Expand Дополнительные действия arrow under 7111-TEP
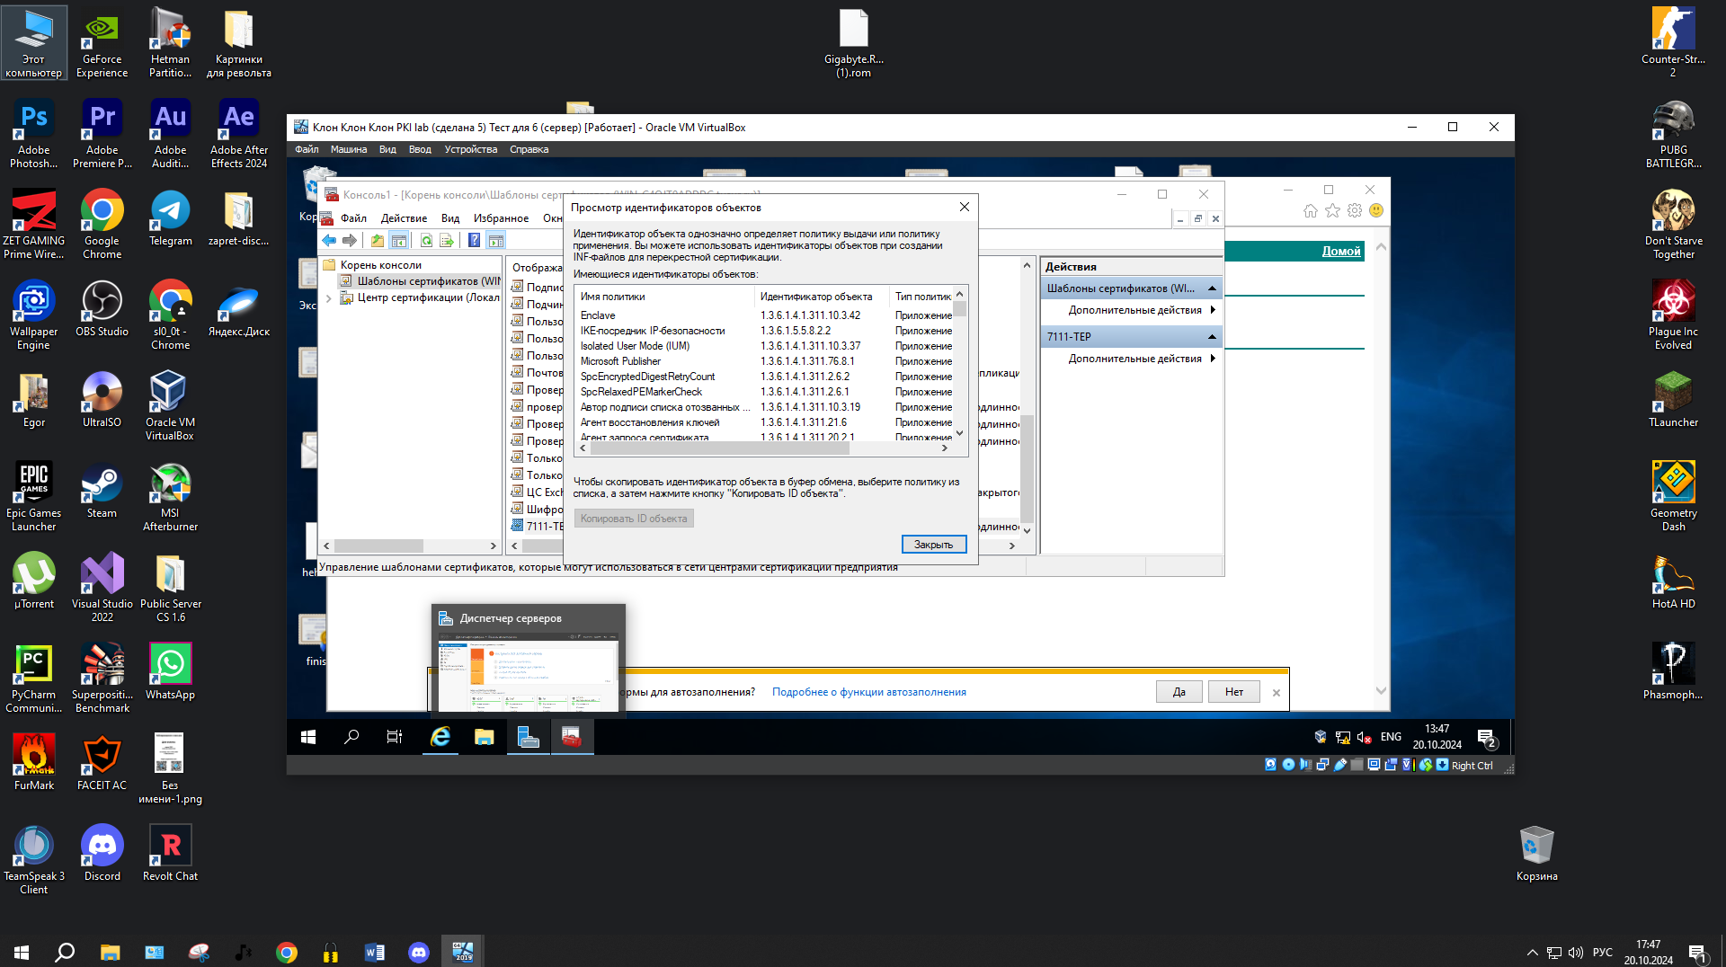 (x=1213, y=359)
